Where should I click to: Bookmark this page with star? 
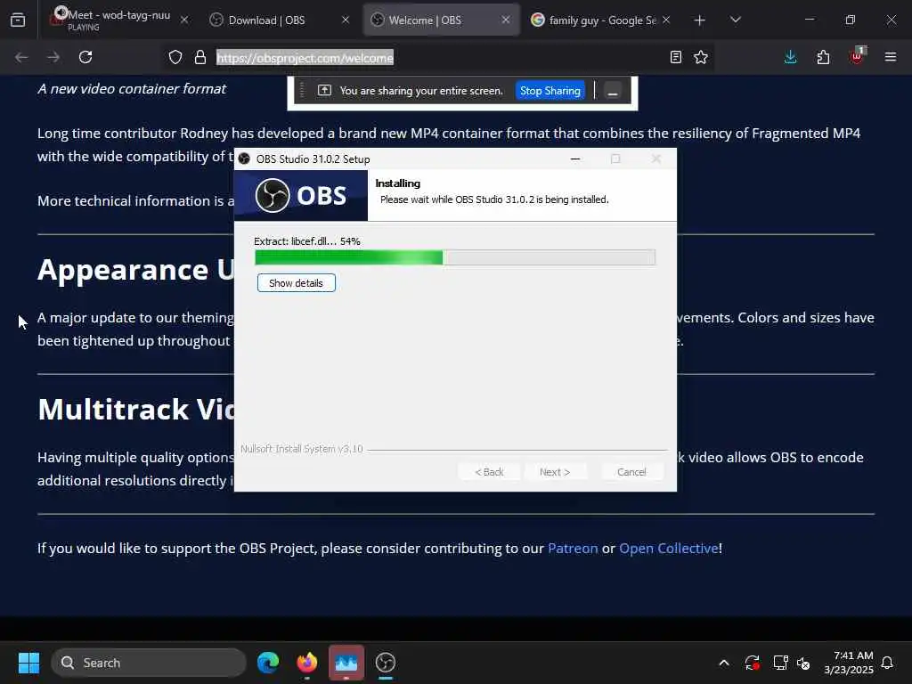(701, 57)
